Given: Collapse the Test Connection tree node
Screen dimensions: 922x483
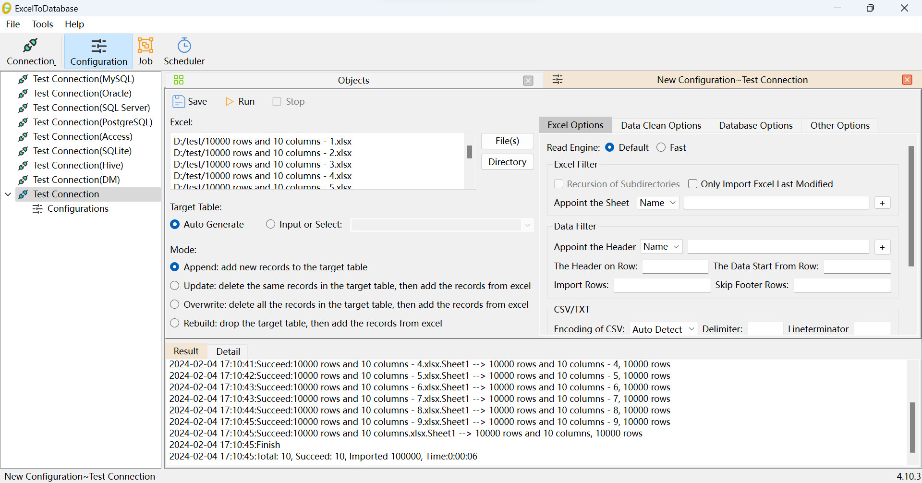Looking at the screenshot, I should click(x=8, y=194).
